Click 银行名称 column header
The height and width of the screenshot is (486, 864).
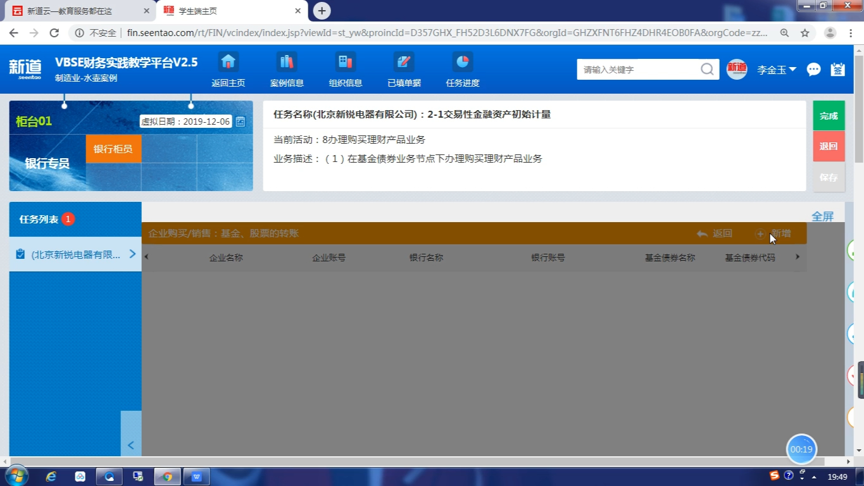pos(426,258)
